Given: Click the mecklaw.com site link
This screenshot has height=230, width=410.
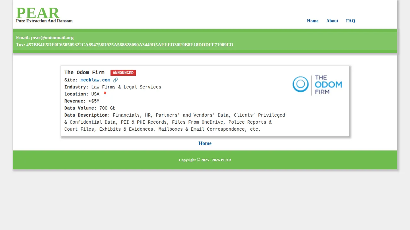Looking at the screenshot, I should tap(95, 80).
